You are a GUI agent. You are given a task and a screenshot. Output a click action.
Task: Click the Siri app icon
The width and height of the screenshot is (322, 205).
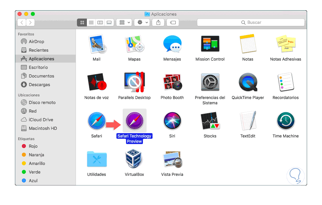pos(172,121)
